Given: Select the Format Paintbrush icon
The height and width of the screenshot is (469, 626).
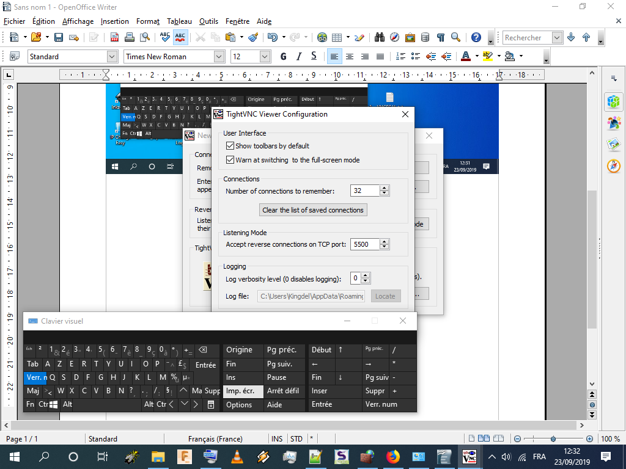Looking at the screenshot, I should tap(253, 37).
